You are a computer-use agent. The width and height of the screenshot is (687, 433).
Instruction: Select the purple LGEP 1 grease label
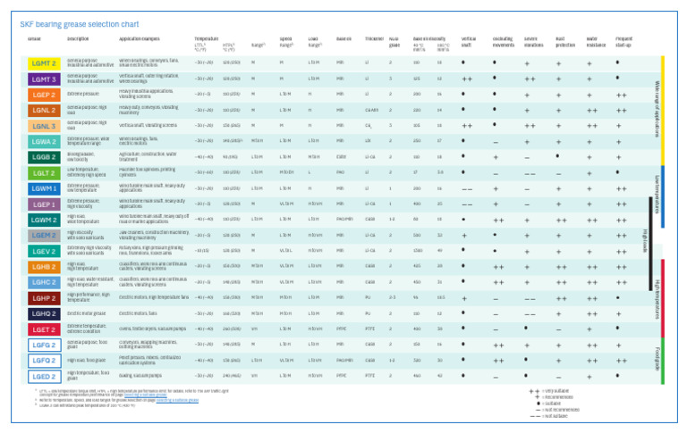[x=44, y=204]
